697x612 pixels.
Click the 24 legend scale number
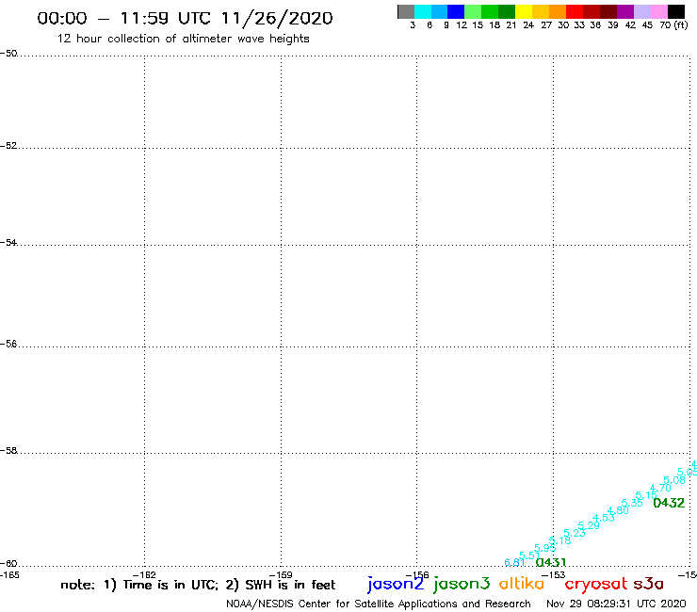coord(528,25)
